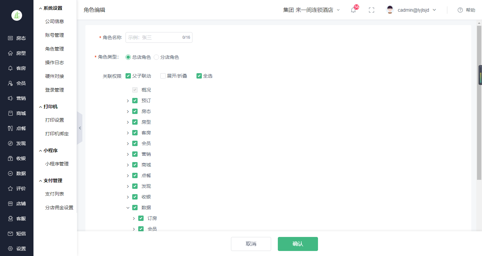
Task: Open 打印设置 menu item
Action: (x=55, y=120)
